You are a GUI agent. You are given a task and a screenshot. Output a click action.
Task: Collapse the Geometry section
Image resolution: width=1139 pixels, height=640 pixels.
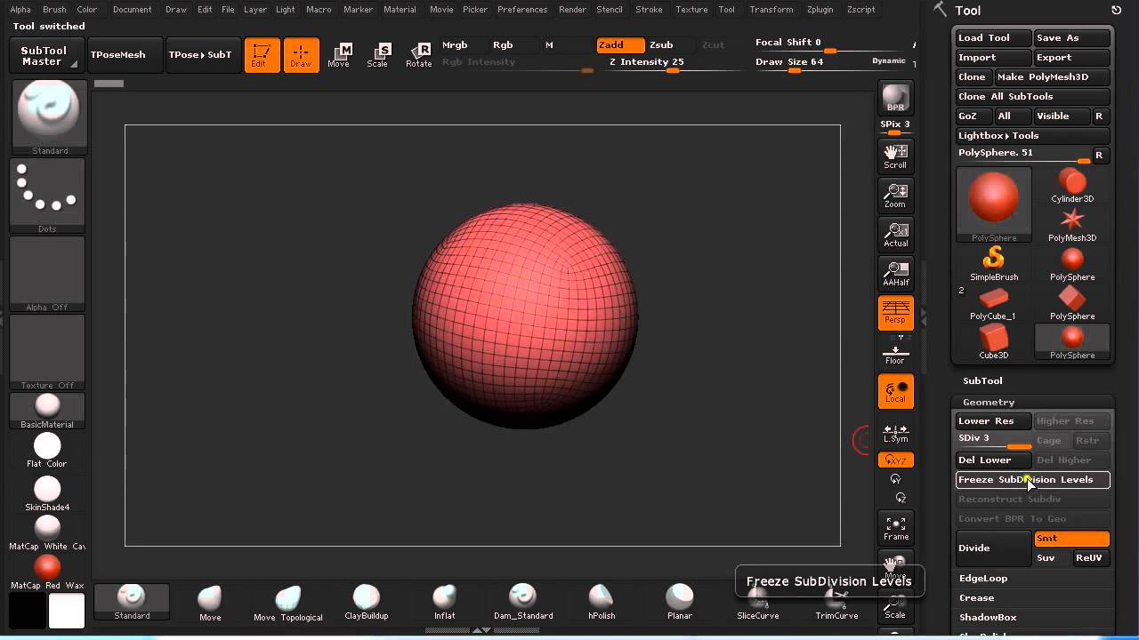coord(989,402)
